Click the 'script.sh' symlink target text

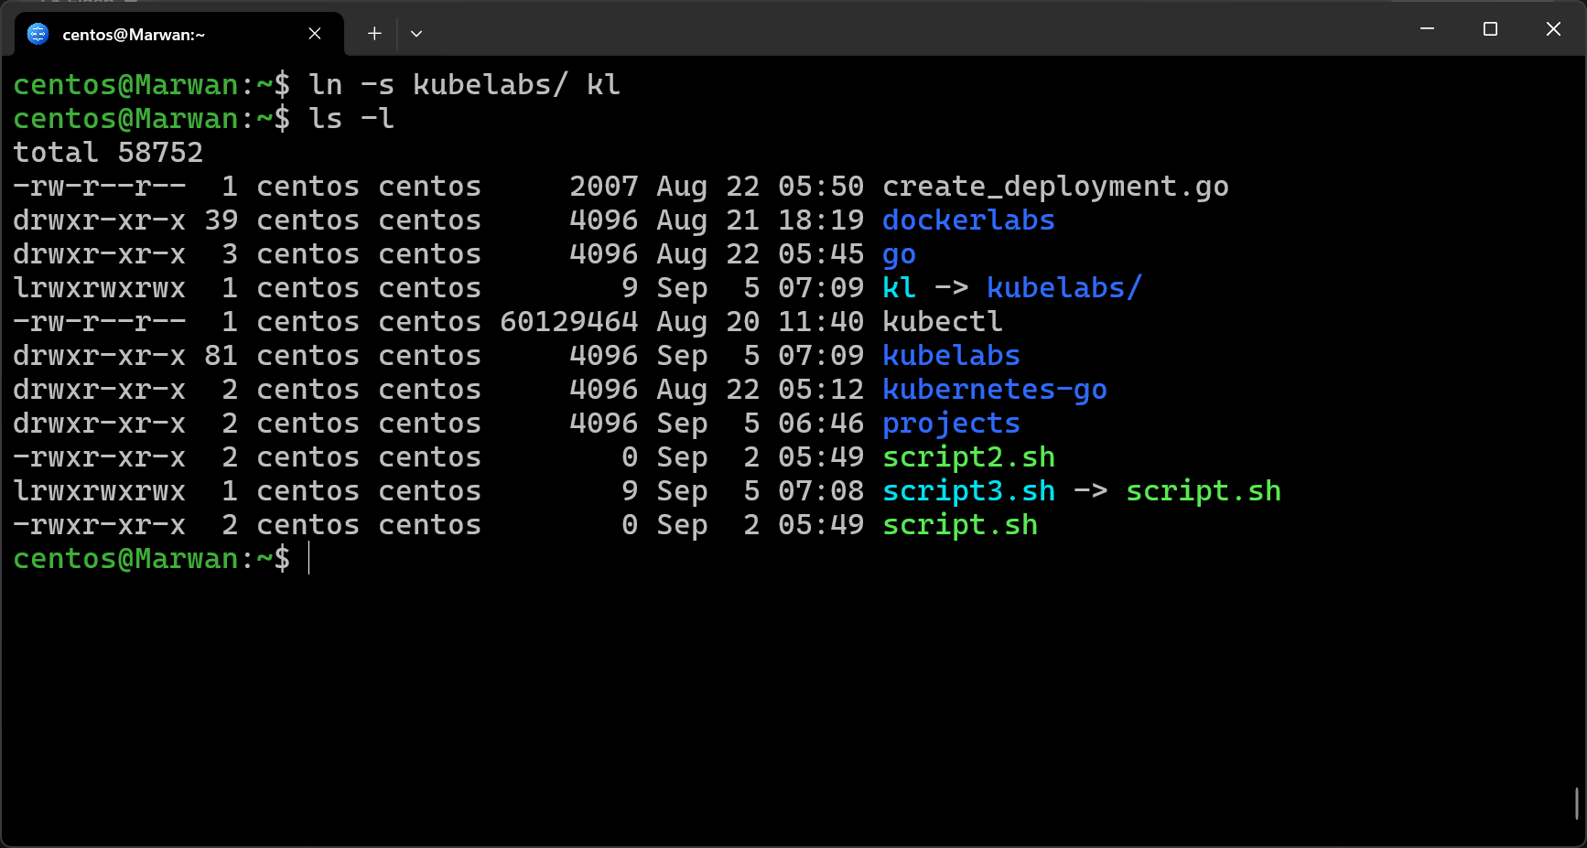coord(1203,492)
